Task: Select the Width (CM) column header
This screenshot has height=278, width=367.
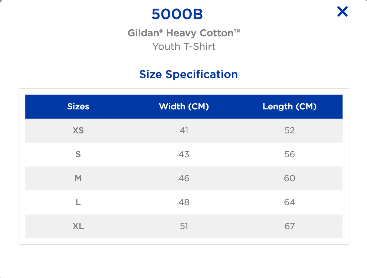Action: [184, 107]
